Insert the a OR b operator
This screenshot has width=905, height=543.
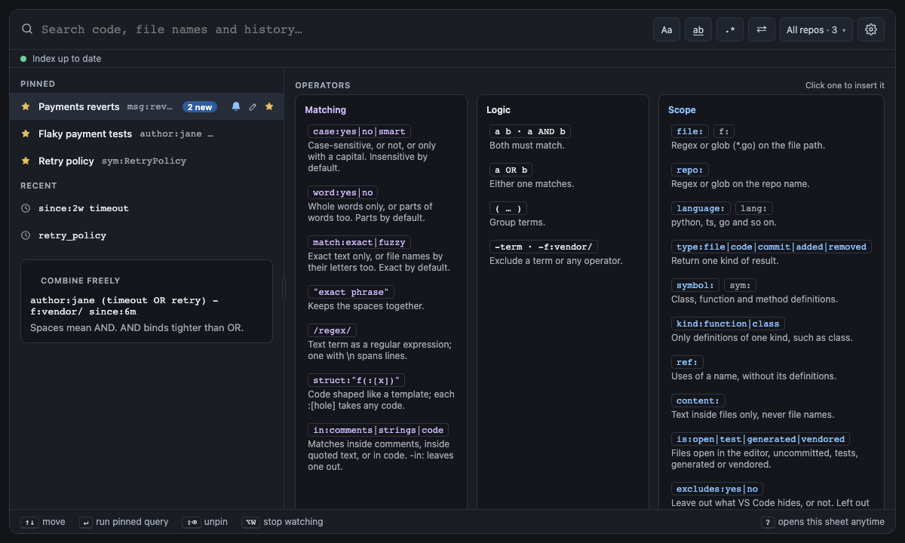pos(511,170)
